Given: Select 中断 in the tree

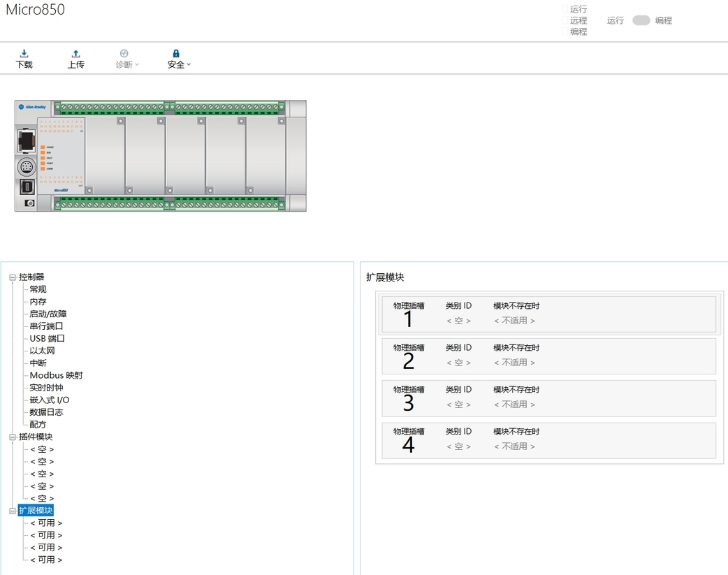Looking at the screenshot, I should pos(38,363).
